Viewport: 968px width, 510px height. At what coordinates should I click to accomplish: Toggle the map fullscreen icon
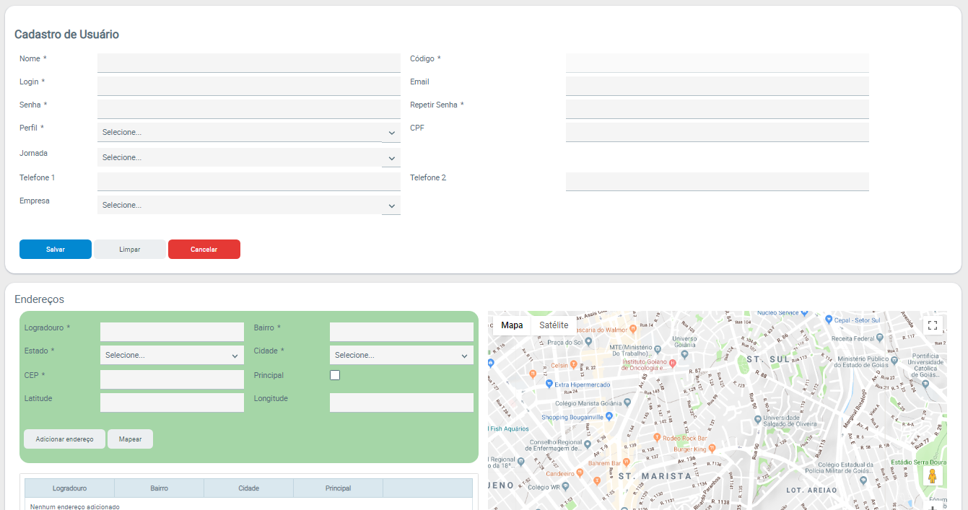pyautogui.click(x=933, y=325)
